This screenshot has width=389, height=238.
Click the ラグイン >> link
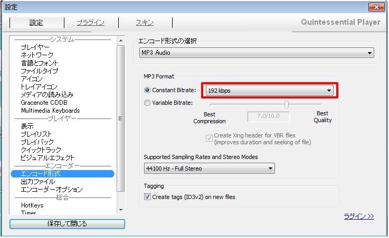point(358,216)
